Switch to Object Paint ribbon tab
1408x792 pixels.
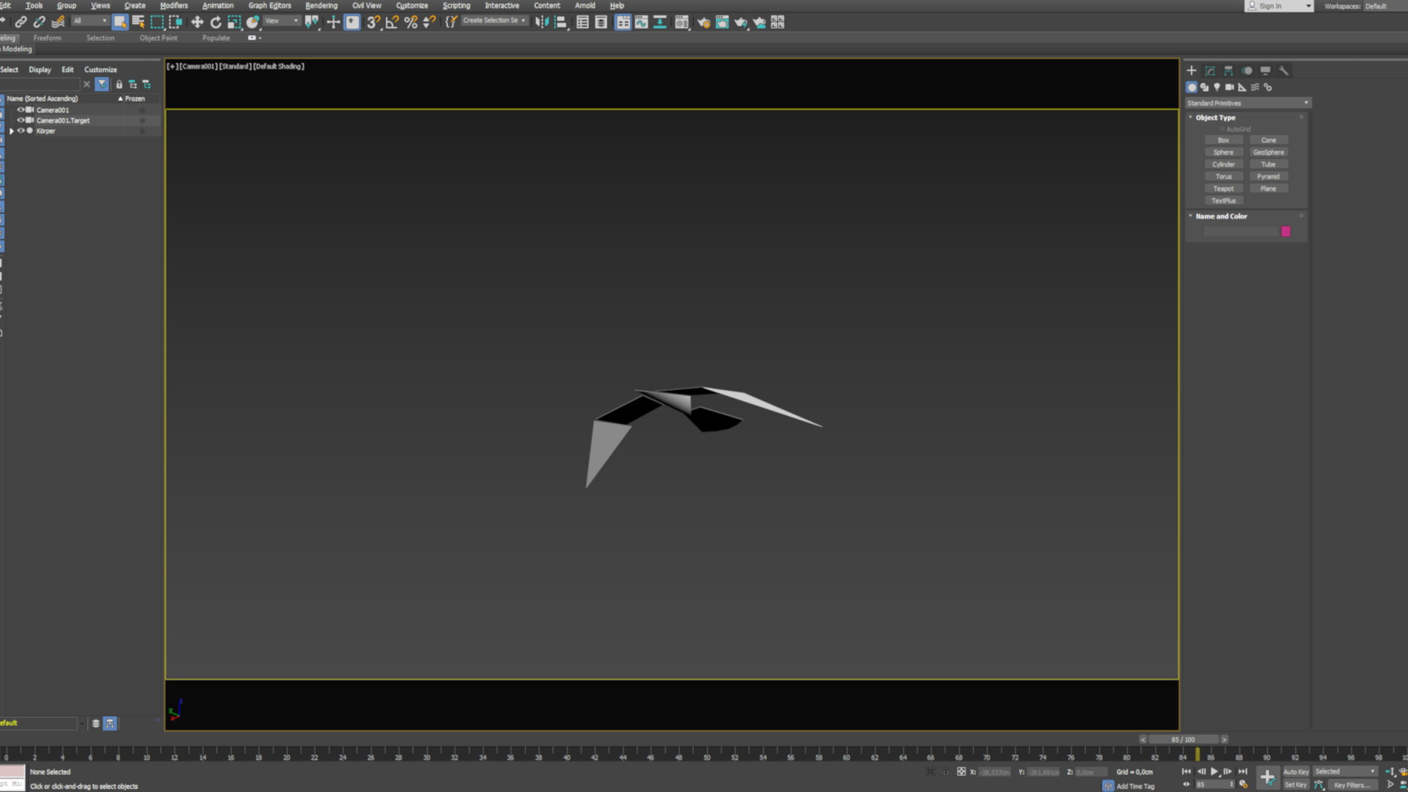158,37
